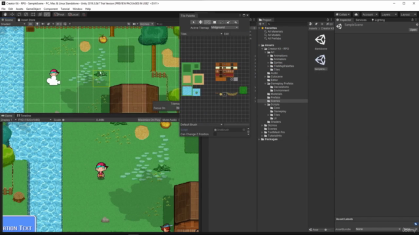Open the Component menu

tap(50, 8)
